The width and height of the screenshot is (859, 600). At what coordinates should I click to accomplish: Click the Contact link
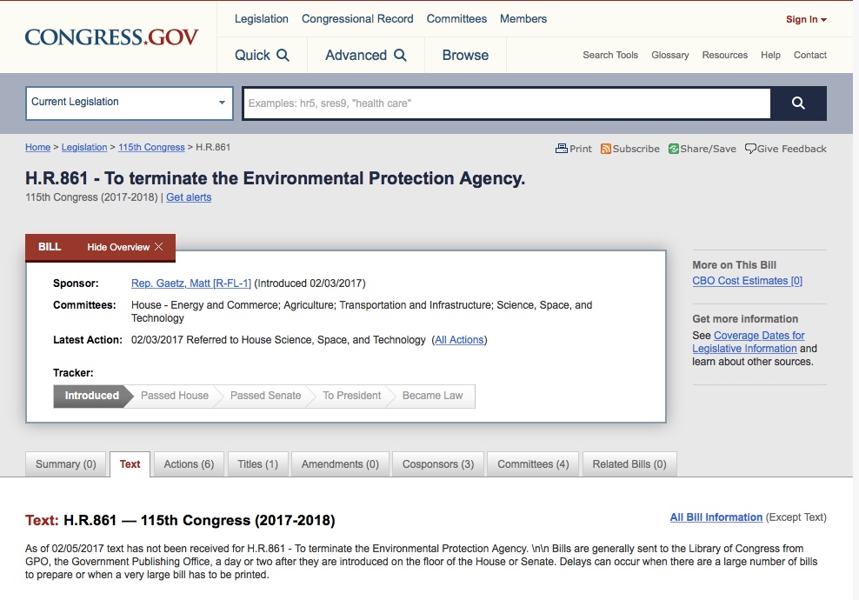tap(810, 55)
